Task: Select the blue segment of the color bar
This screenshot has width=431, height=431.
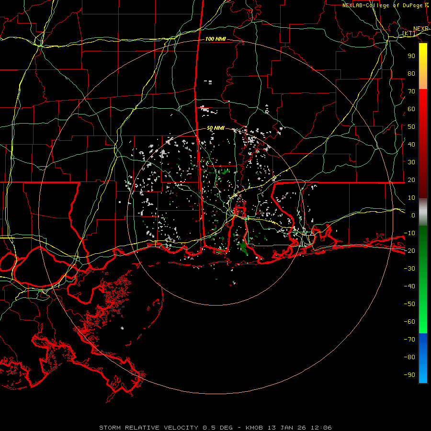Action: [423, 358]
